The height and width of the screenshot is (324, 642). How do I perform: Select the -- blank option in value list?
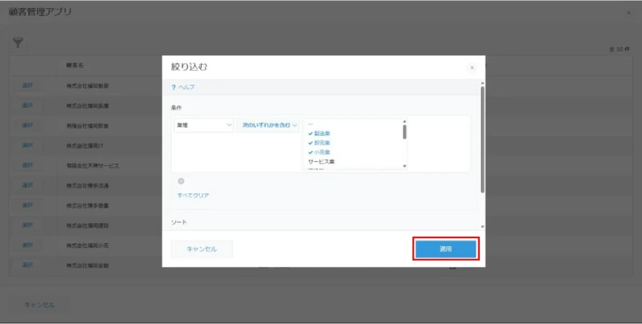310,124
